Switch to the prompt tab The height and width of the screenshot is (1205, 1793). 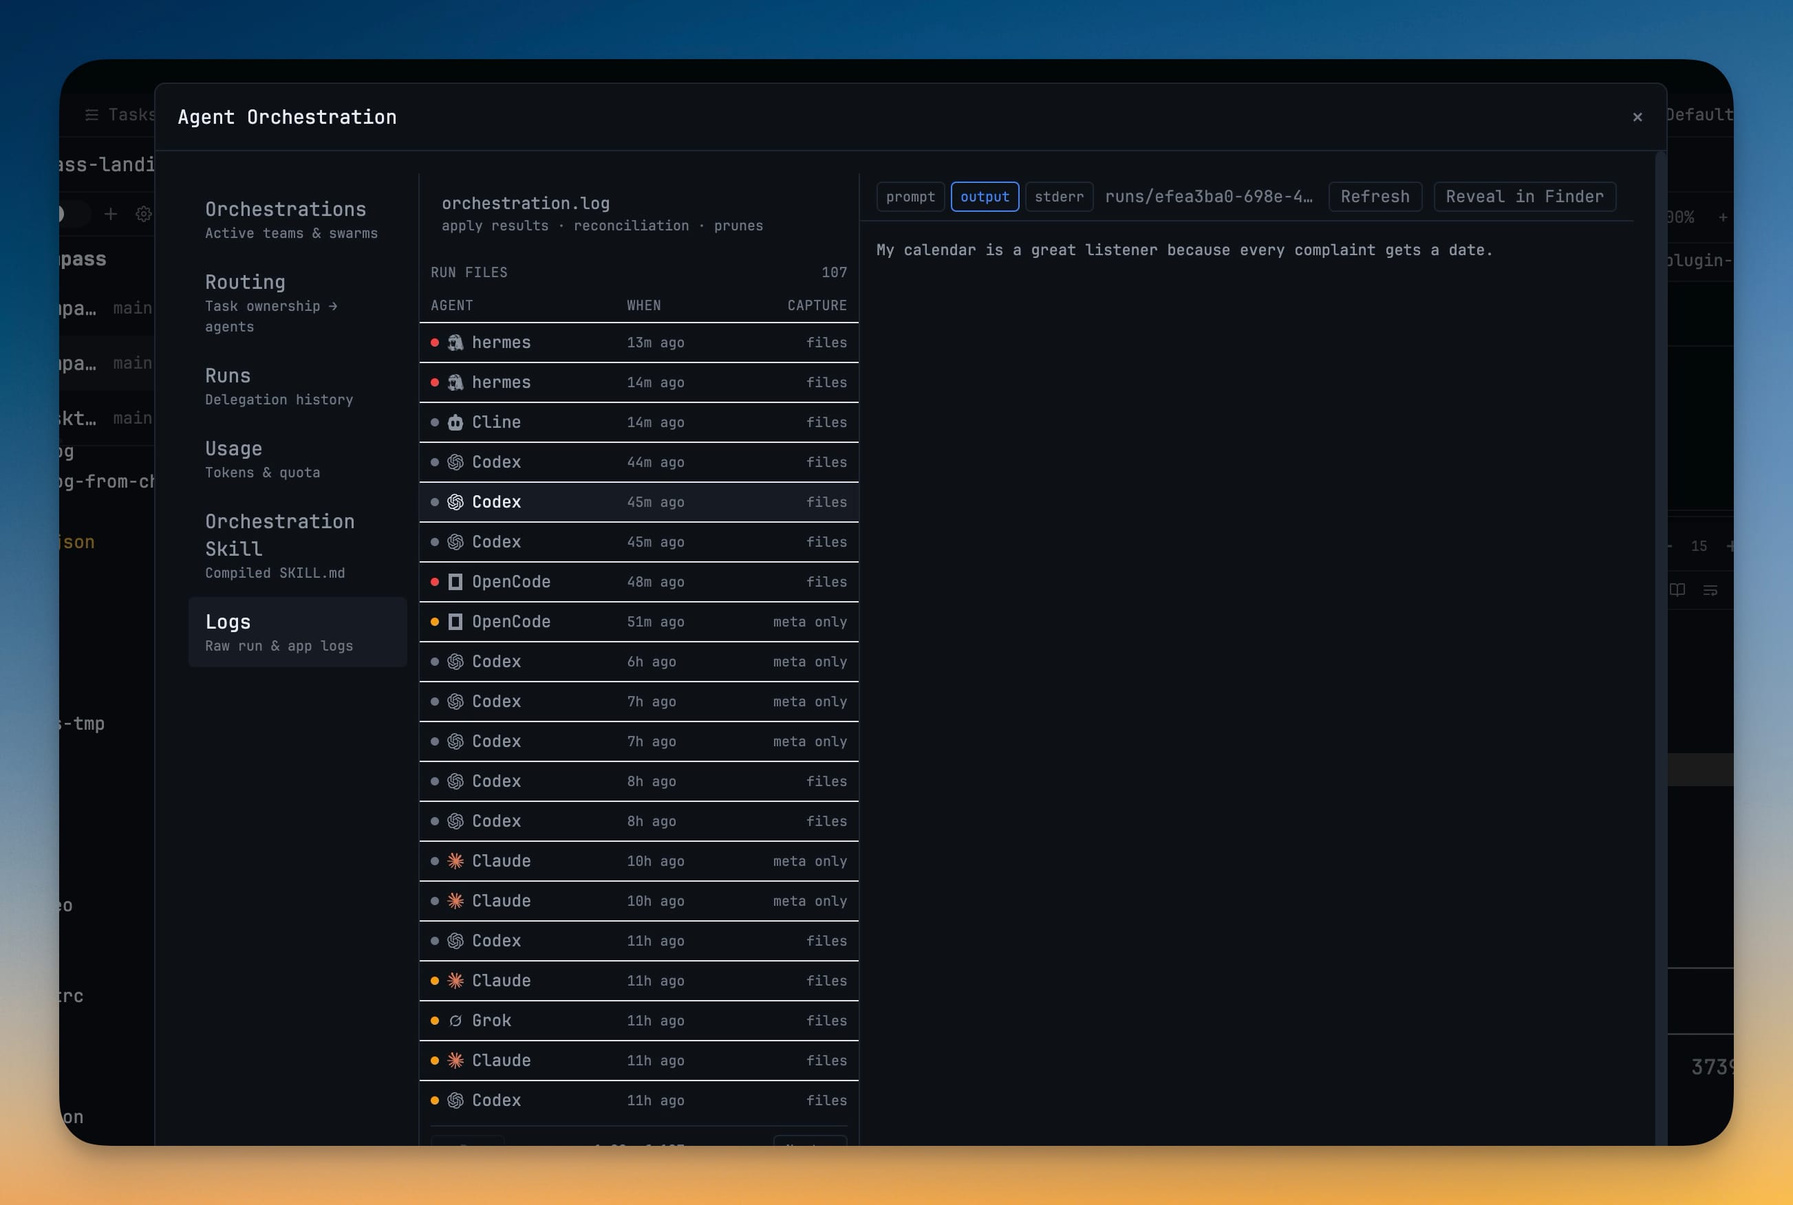(x=911, y=197)
